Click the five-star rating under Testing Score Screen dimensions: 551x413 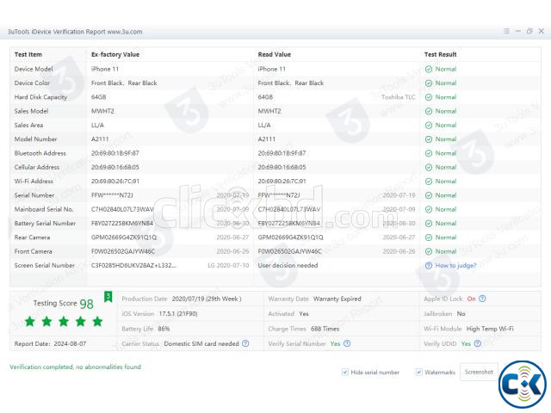pyautogui.click(x=64, y=321)
